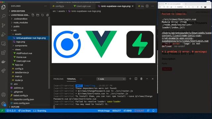Viewport: 212px width, 119px height.
Task: Open the Remote Explorer view
Action: click(3, 44)
